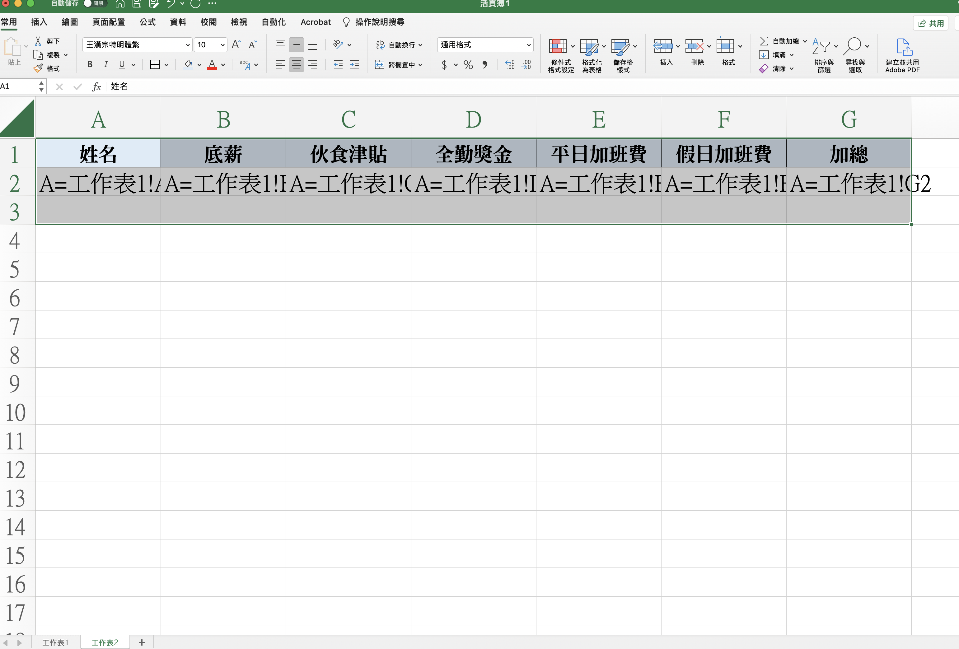Click the 共用 share button
This screenshot has width=959, height=649.
tap(931, 23)
